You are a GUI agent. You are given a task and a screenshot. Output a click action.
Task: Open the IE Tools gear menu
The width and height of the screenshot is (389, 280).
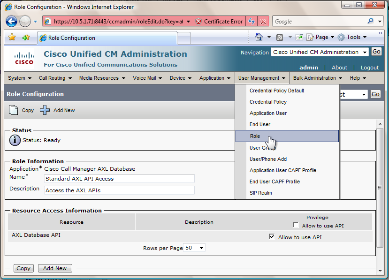tap(352, 37)
